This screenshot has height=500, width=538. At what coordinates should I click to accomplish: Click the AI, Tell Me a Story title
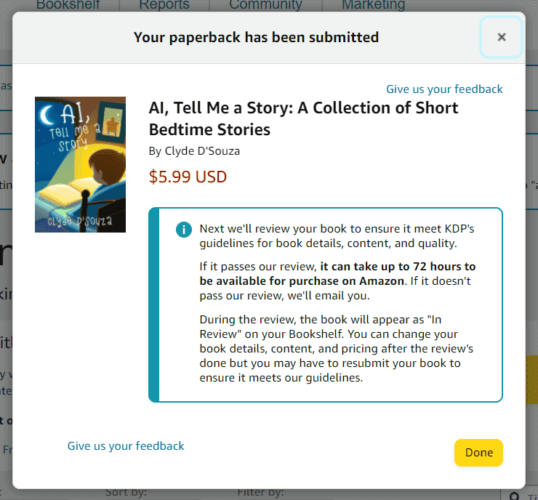click(303, 118)
